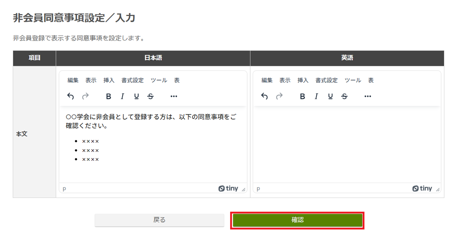Open the 書式設定 menu in English editor
The height and width of the screenshot is (233, 455).
click(327, 80)
